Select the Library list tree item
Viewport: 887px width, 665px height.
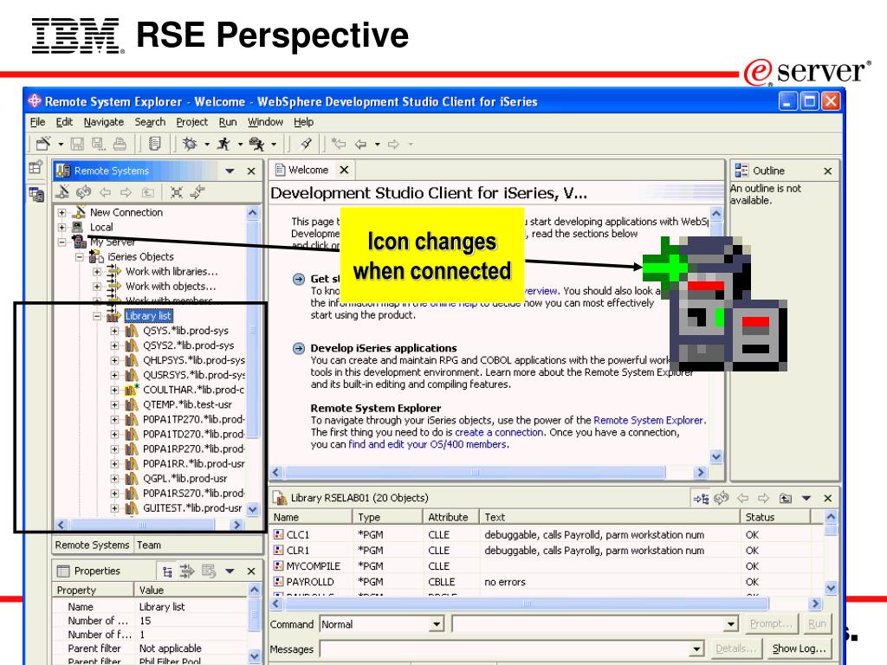148,316
